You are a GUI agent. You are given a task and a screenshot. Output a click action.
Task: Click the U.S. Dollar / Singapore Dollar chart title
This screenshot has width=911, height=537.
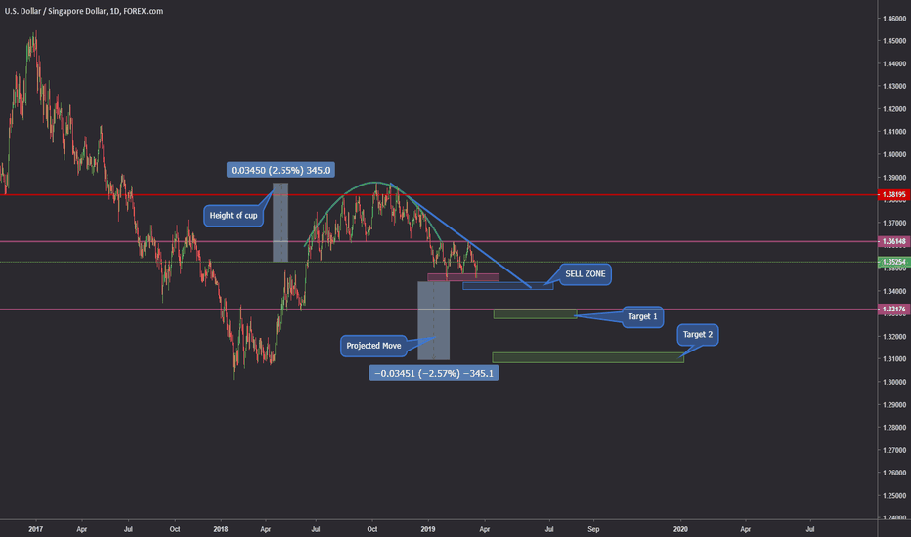(x=84, y=11)
